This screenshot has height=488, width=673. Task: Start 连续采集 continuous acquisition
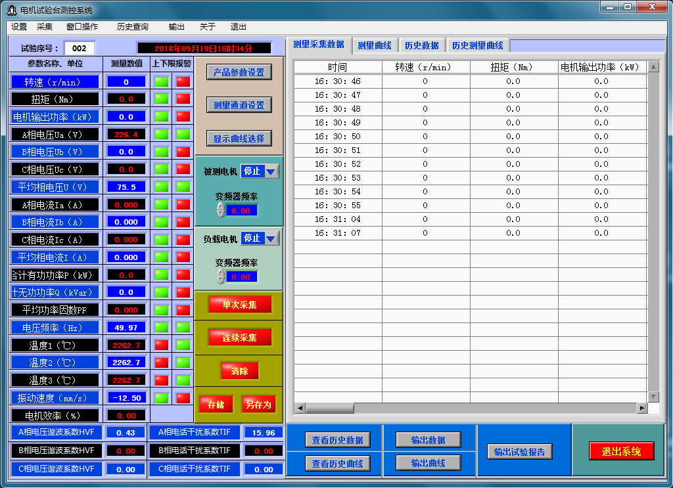point(239,338)
